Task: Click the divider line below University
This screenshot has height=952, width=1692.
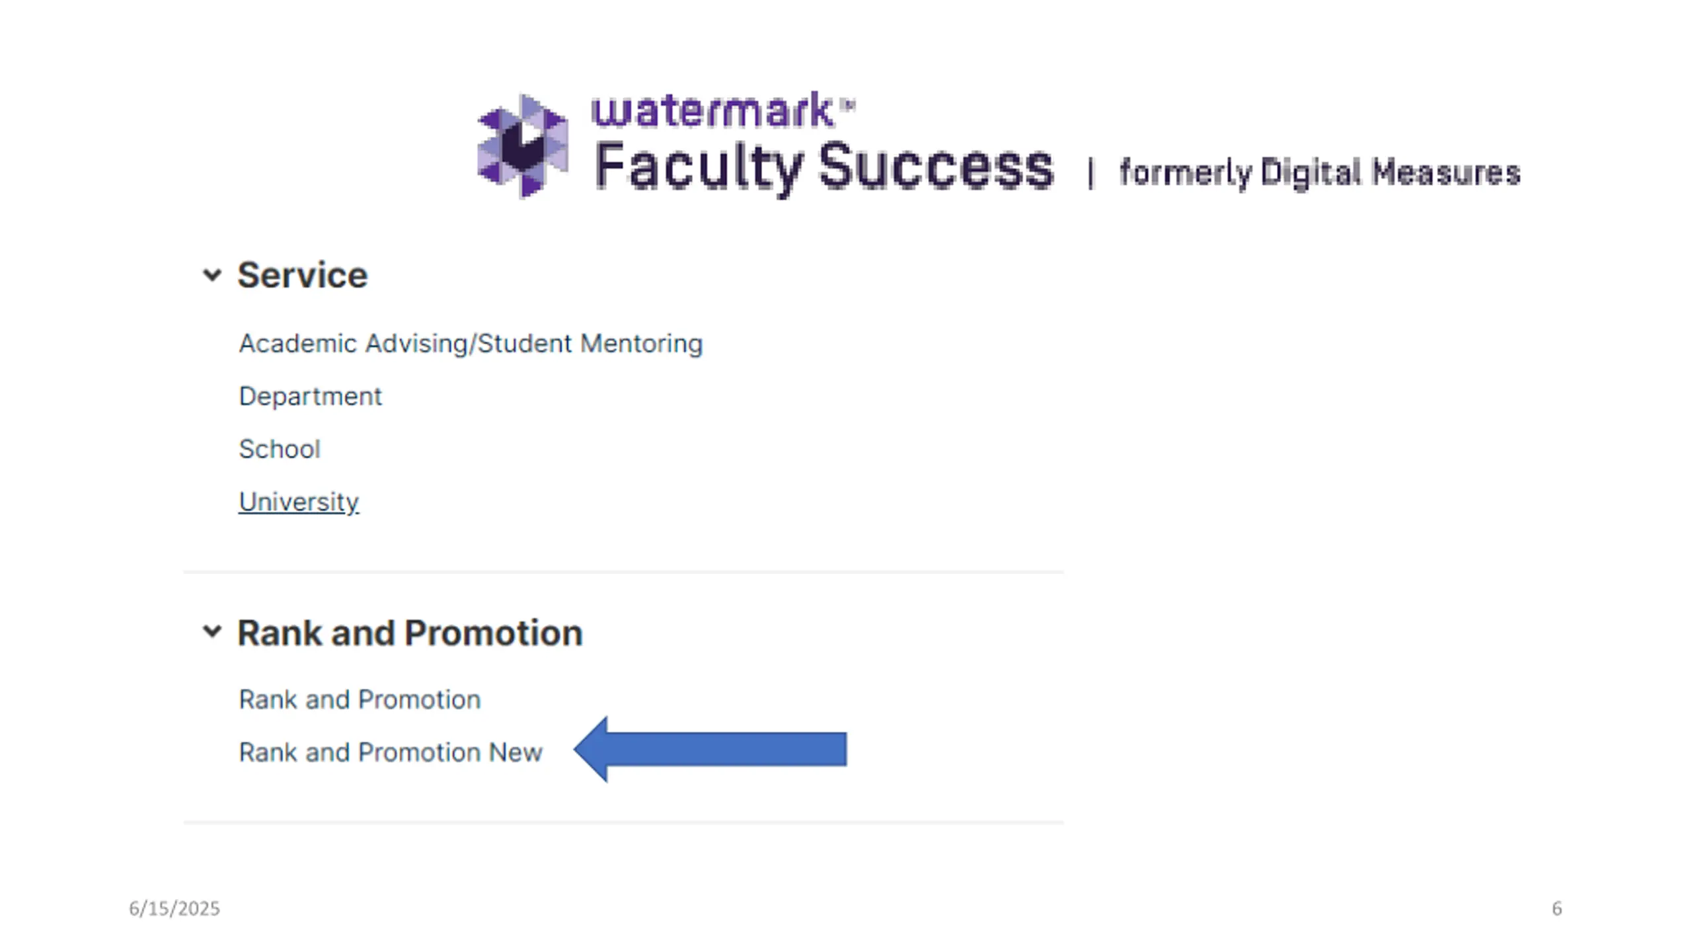Action: [x=623, y=571]
